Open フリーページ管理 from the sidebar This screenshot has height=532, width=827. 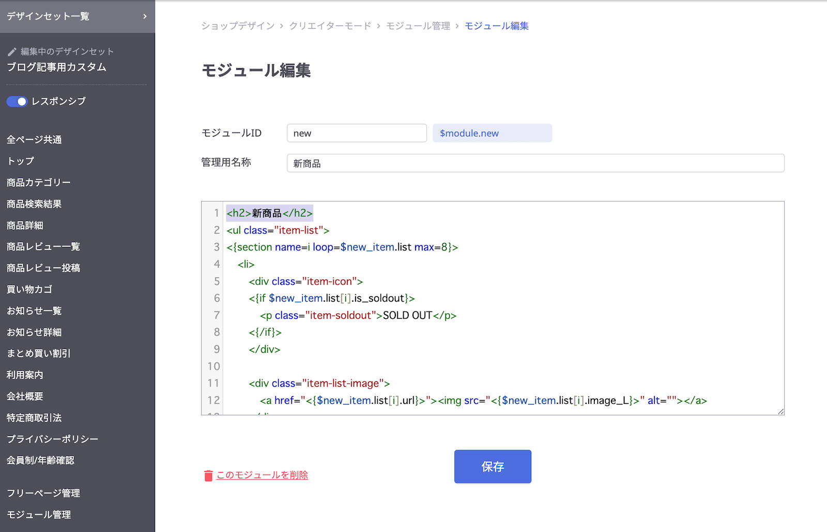click(x=43, y=493)
